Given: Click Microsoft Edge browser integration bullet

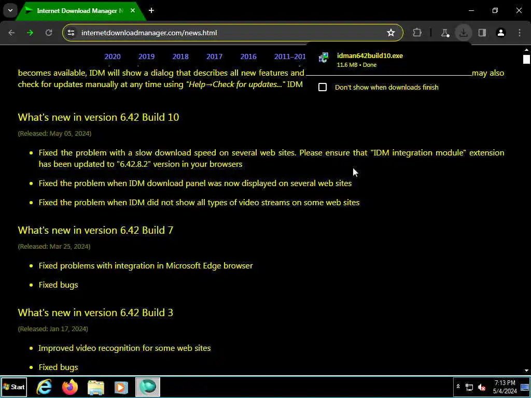Looking at the screenshot, I should click(x=146, y=266).
